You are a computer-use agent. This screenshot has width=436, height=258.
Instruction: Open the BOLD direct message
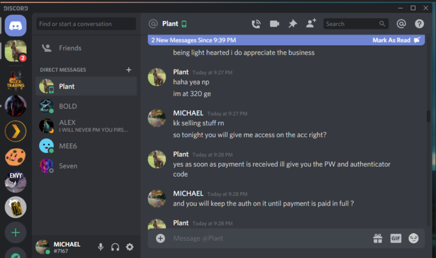coord(86,106)
